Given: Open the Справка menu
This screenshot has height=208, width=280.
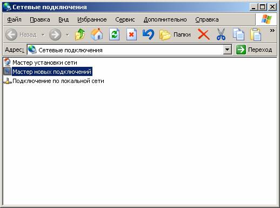Looking at the screenshot, I should point(207,19).
